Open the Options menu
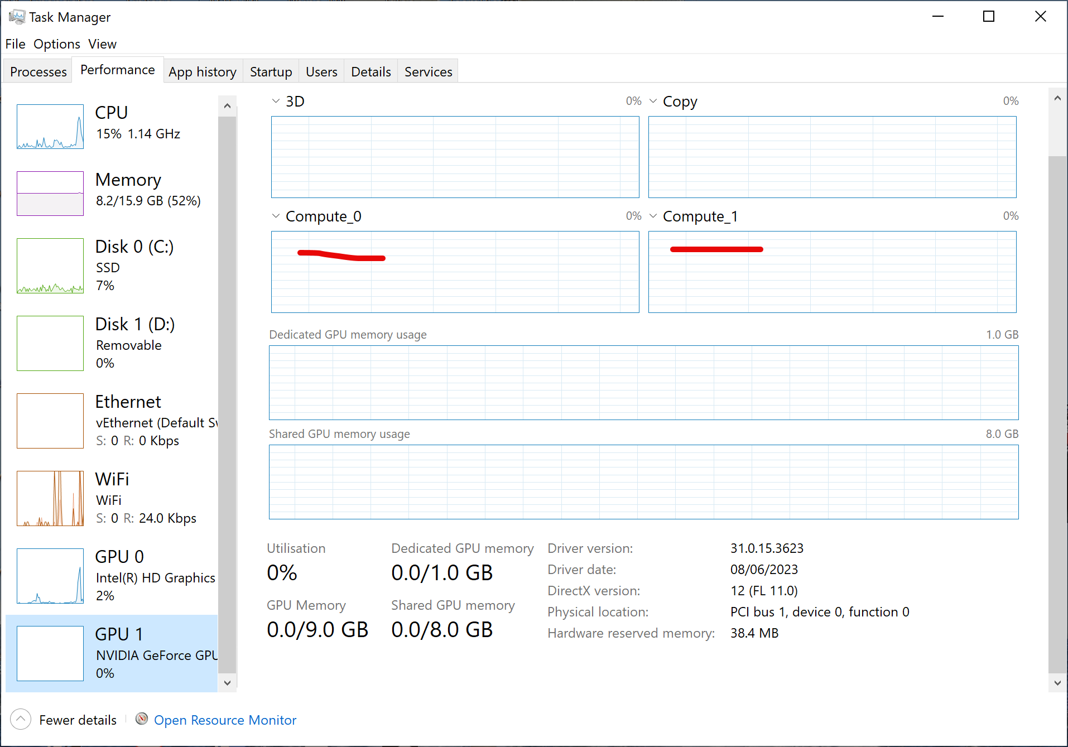 point(57,44)
